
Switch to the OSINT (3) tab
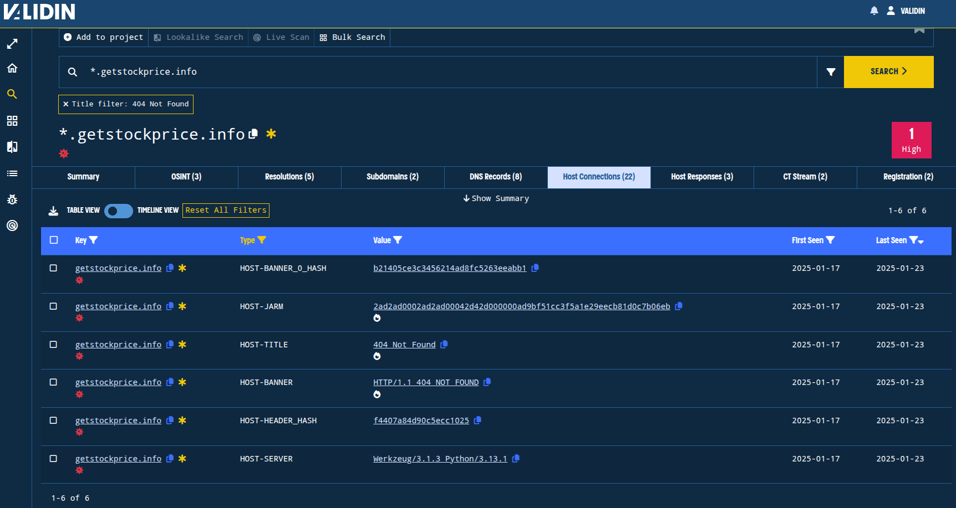tap(186, 177)
